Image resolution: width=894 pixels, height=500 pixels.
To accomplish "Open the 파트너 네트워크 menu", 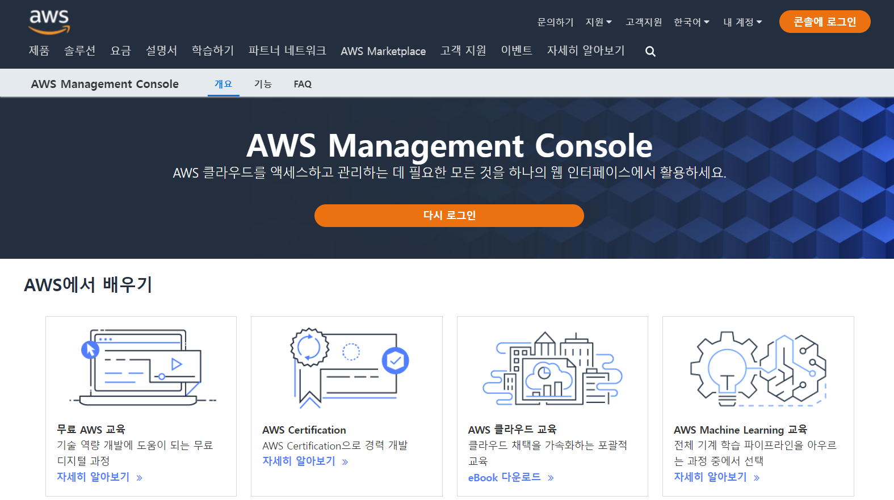I will (287, 51).
